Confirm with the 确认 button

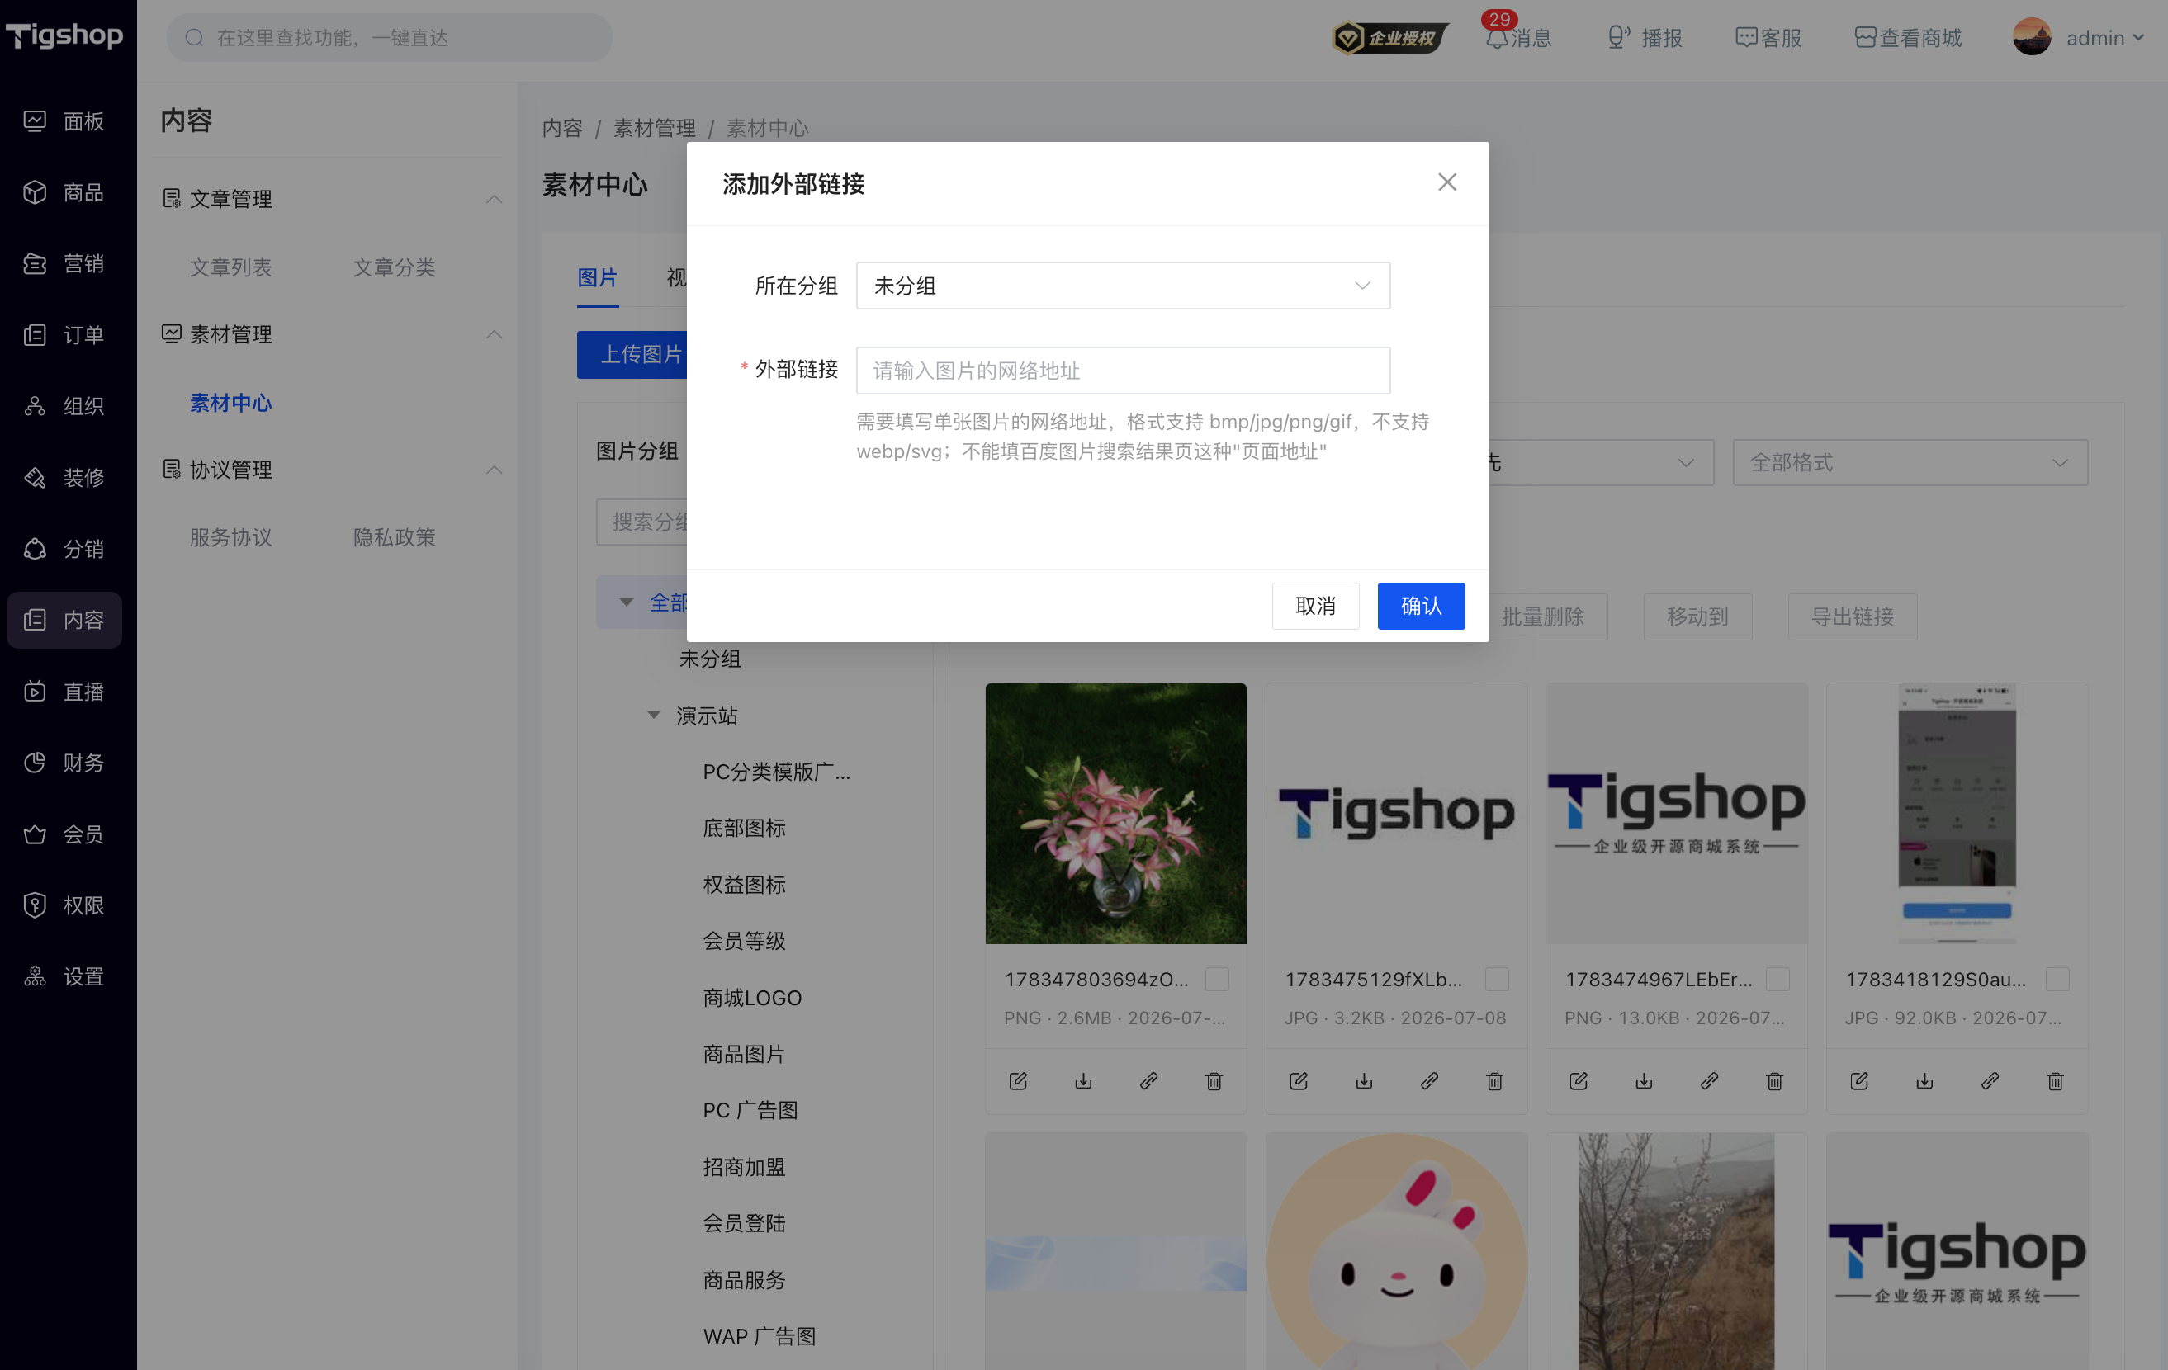(1421, 606)
